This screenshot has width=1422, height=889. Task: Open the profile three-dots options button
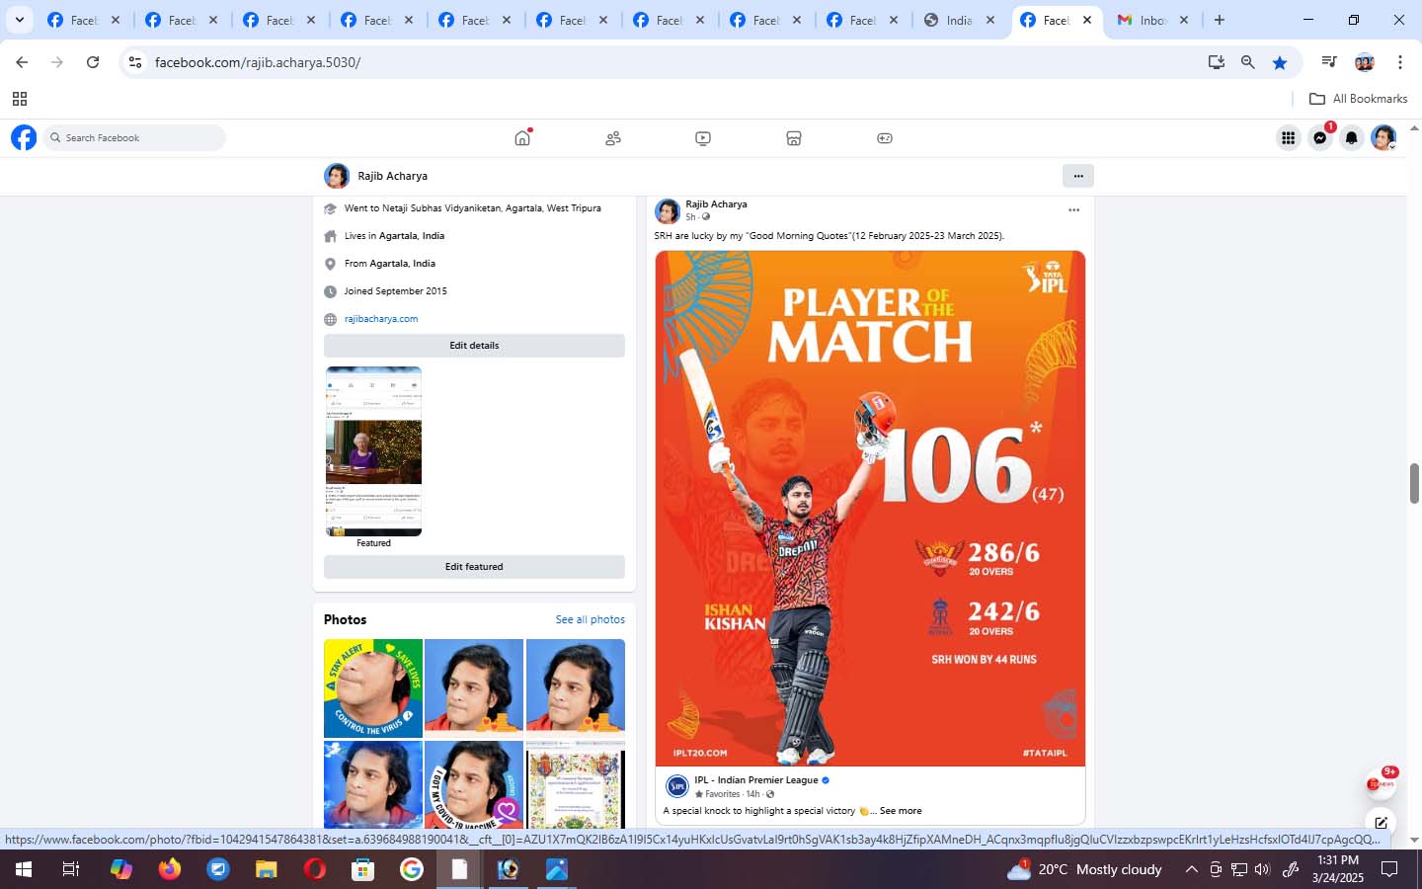click(x=1078, y=176)
